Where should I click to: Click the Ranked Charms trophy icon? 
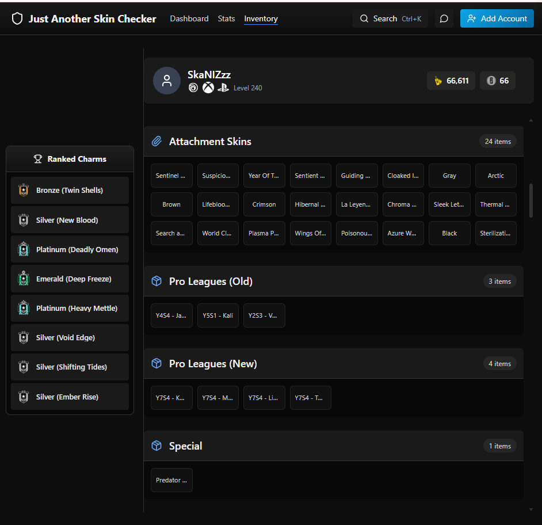[x=37, y=159]
